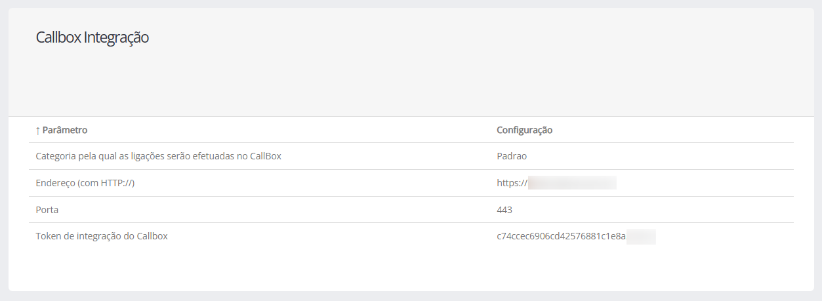
Task: Select the Token de integração do Callbox label
Action: [102, 236]
